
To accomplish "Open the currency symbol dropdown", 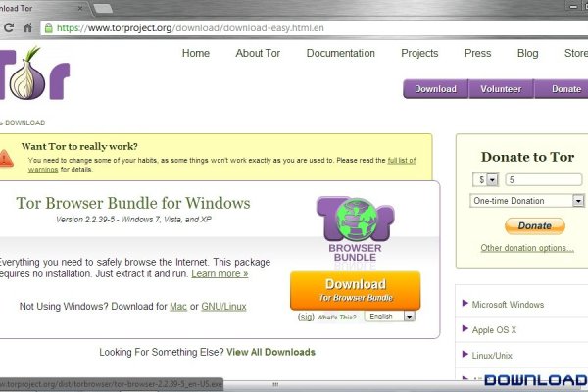I will coord(486,180).
